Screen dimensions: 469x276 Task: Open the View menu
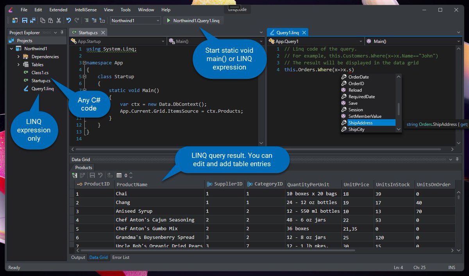point(108,9)
